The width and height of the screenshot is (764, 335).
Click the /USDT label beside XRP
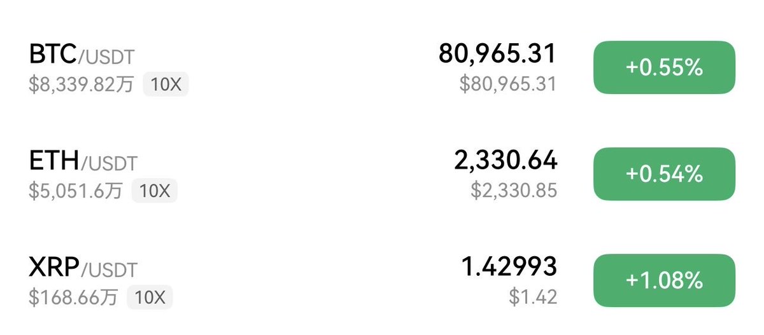(x=108, y=271)
